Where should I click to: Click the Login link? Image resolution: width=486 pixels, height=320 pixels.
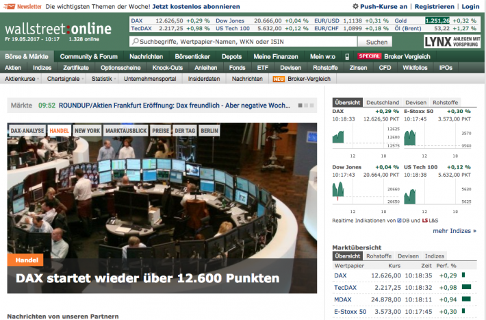click(470, 7)
